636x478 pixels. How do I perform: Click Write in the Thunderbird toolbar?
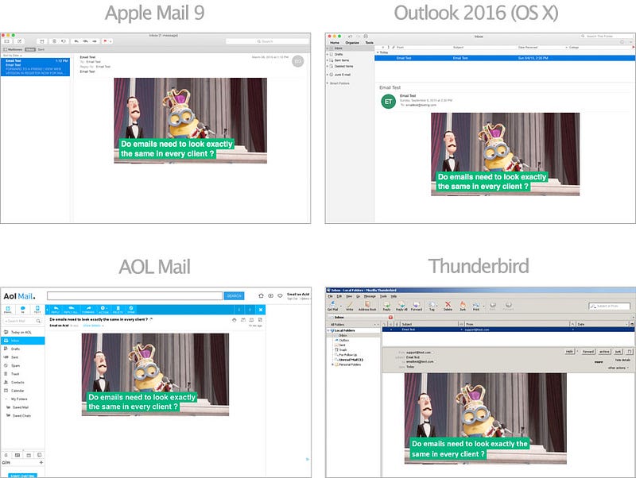tap(349, 306)
